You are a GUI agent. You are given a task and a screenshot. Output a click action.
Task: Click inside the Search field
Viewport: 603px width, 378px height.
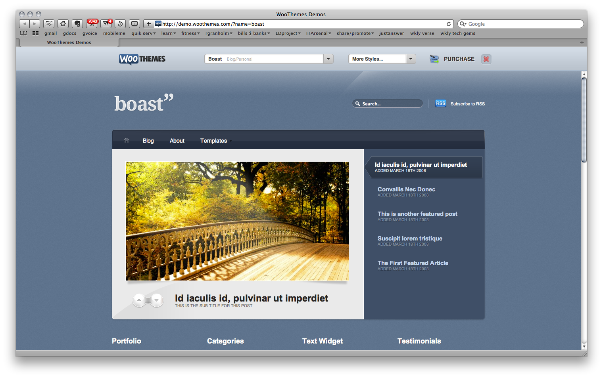coord(387,103)
